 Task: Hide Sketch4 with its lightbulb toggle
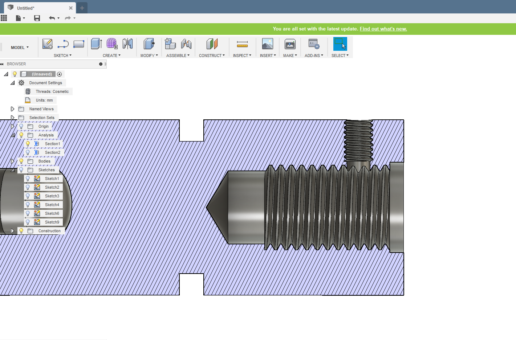(x=28, y=204)
